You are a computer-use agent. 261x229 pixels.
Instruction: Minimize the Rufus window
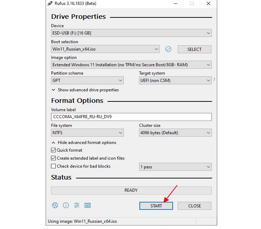pyautogui.click(x=175, y=3)
